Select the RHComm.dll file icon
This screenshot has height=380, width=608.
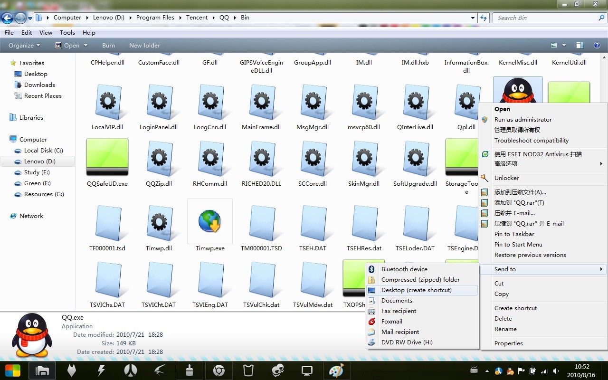(x=210, y=158)
